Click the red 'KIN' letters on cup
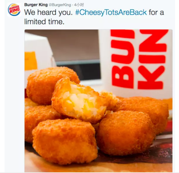This screenshot has height=173, width=179. pos(152,59)
